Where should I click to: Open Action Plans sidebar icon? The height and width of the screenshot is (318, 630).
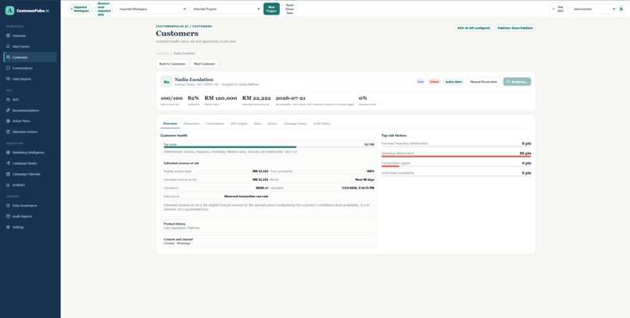(x=8, y=121)
